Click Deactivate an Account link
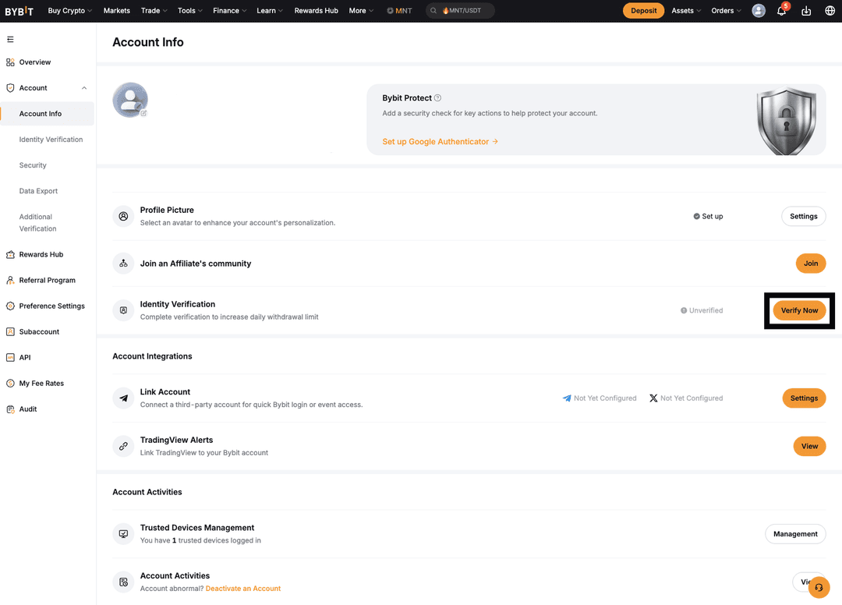Image resolution: width=842 pixels, height=605 pixels. coord(242,589)
